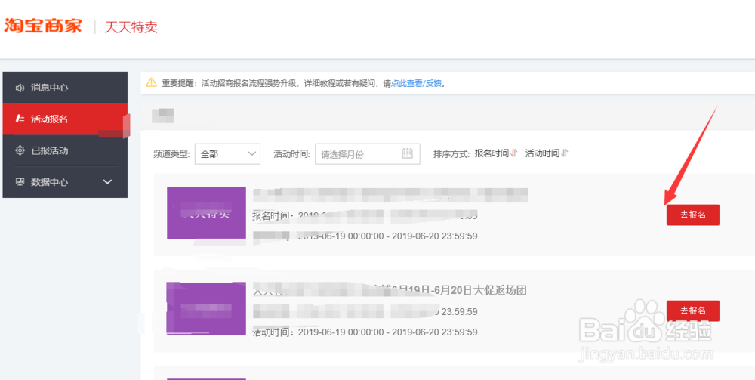Open the 频道类型 全部 dropdown

pyautogui.click(x=227, y=153)
